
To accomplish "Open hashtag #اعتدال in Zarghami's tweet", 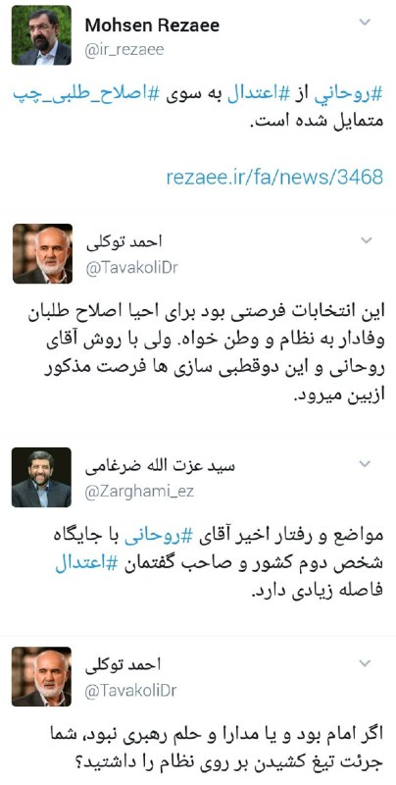I will click(x=85, y=562).
